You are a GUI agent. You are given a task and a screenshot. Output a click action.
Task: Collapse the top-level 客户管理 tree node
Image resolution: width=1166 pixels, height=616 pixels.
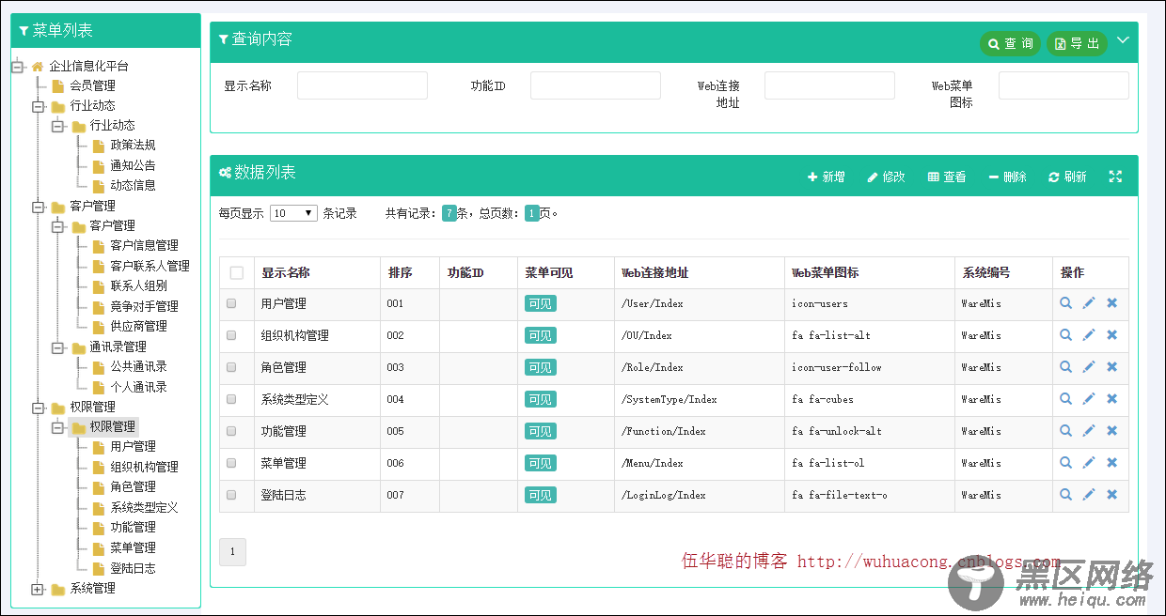point(38,207)
